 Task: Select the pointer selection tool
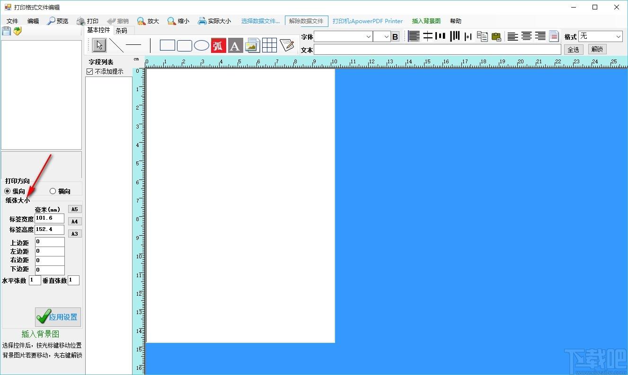pos(99,45)
